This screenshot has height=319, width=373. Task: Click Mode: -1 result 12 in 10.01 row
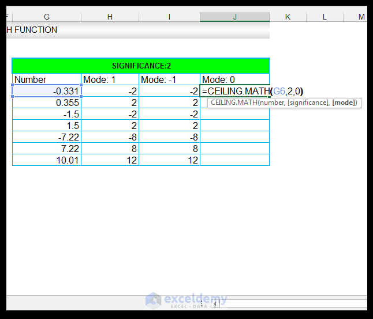click(x=169, y=160)
